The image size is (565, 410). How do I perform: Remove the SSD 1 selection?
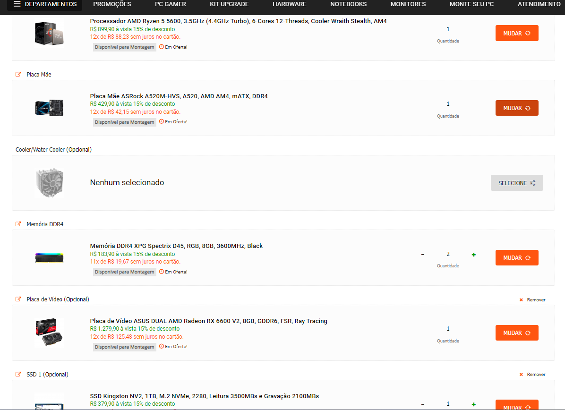[532, 375]
